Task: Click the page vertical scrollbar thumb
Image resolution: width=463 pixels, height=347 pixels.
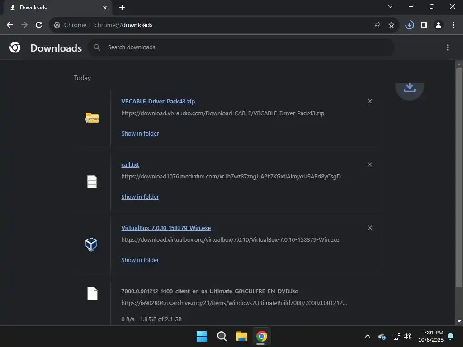Action: (x=459, y=177)
